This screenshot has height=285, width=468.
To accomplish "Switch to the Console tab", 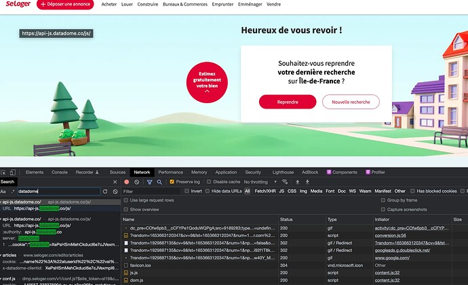I will click(x=60, y=172).
